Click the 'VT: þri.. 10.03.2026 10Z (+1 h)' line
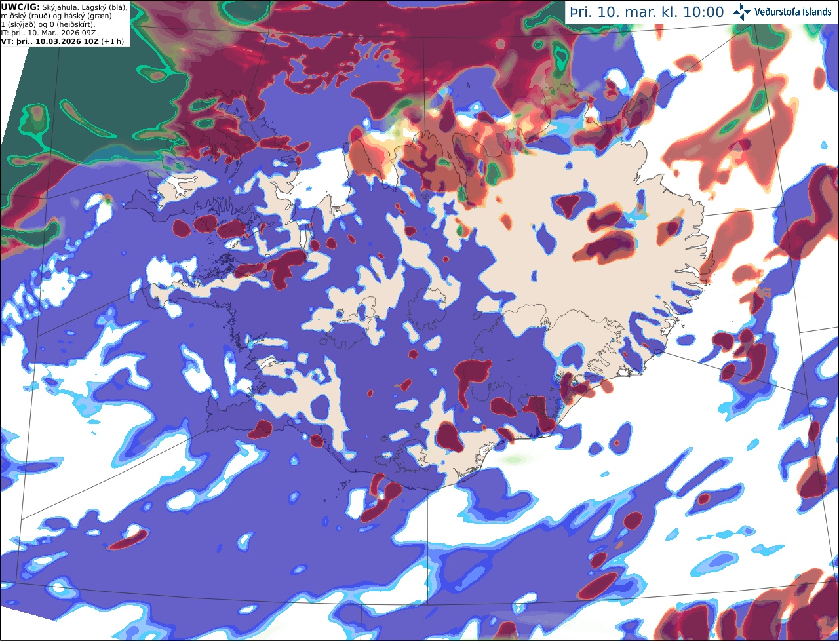 click(x=62, y=41)
